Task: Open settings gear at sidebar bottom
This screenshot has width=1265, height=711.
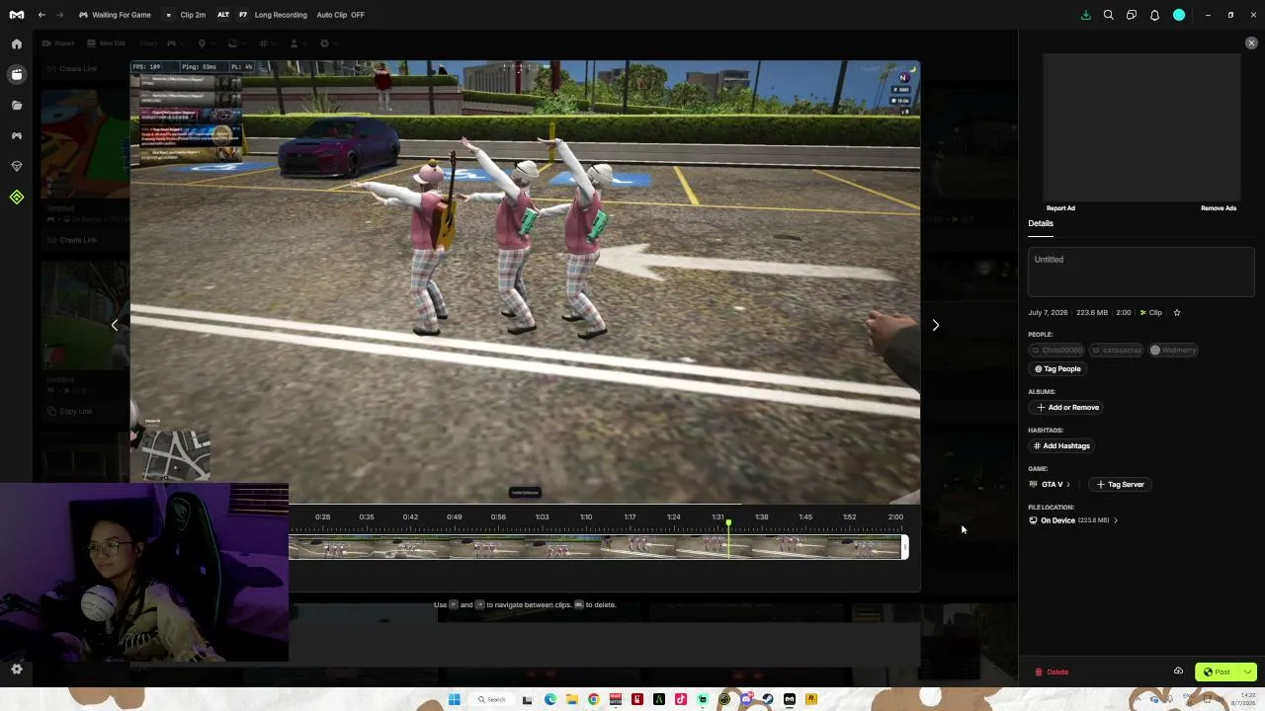Action: 17,670
